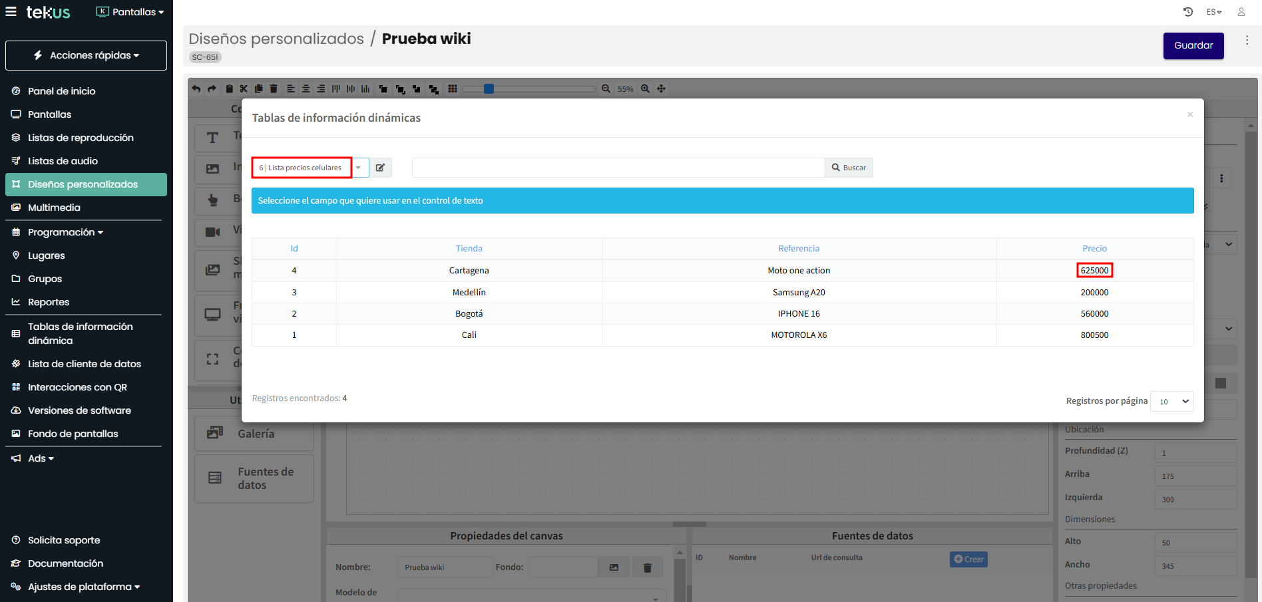Click the search text input field

click(618, 168)
